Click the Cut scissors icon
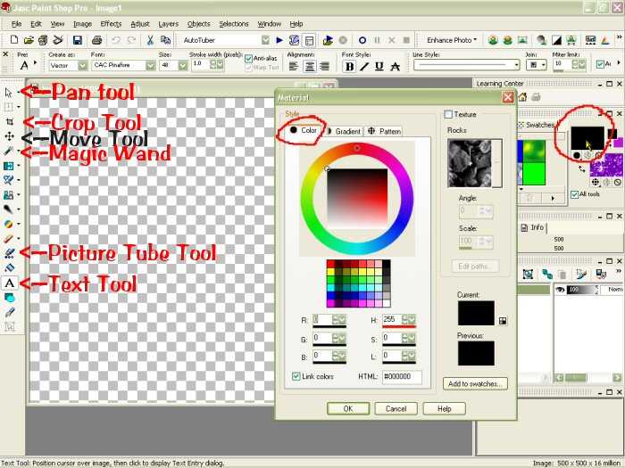Viewport: 625px width, 468px height. (x=150, y=40)
